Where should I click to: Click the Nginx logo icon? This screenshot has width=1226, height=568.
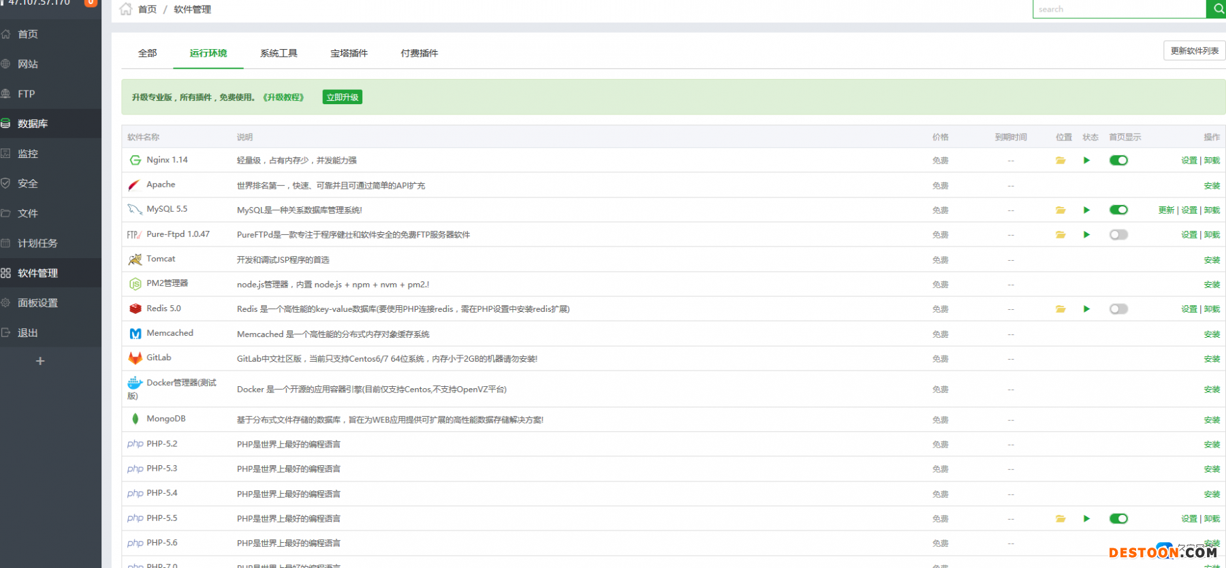pyautogui.click(x=135, y=160)
